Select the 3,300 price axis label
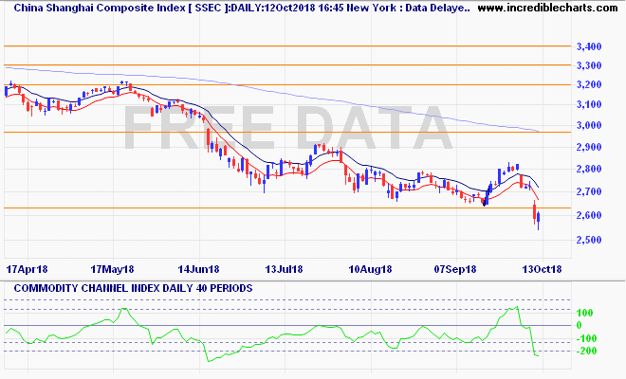 click(x=589, y=65)
